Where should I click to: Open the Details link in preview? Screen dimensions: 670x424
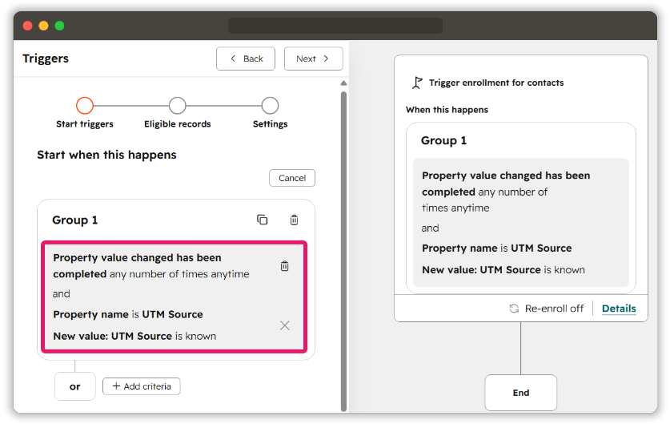pyautogui.click(x=619, y=309)
